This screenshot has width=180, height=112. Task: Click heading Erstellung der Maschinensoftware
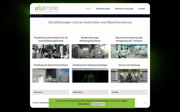(x=51, y=65)
